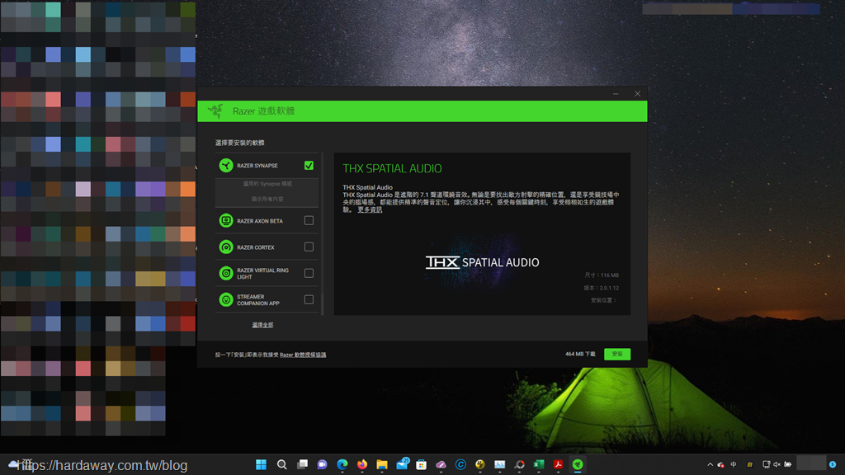Minimize the Razer installer window
The width and height of the screenshot is (845, 475).
[x=616, y=94]
